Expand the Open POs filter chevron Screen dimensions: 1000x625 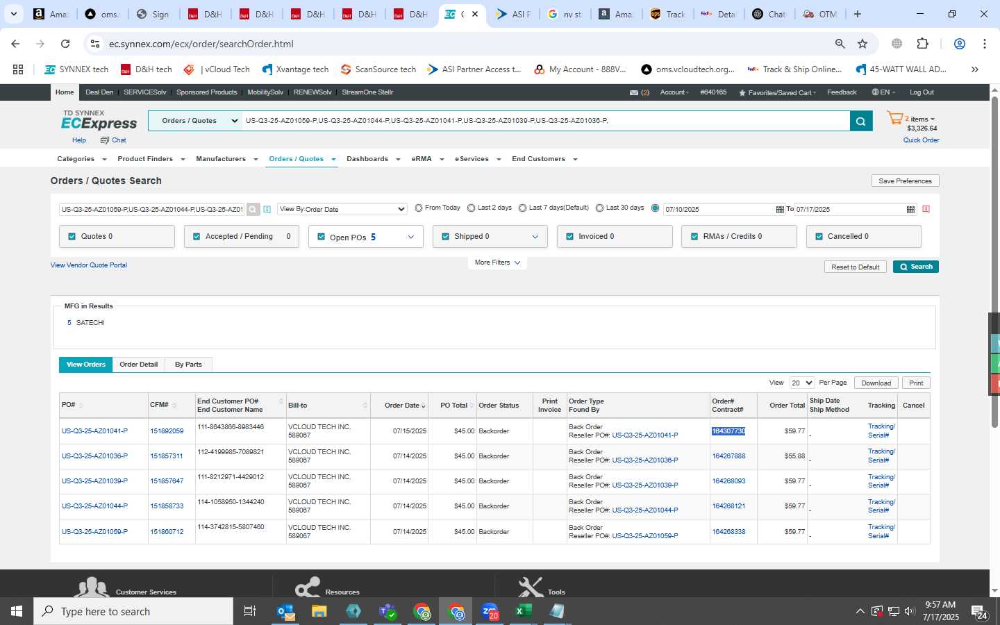pyautogui.click(x=410, y=237)
